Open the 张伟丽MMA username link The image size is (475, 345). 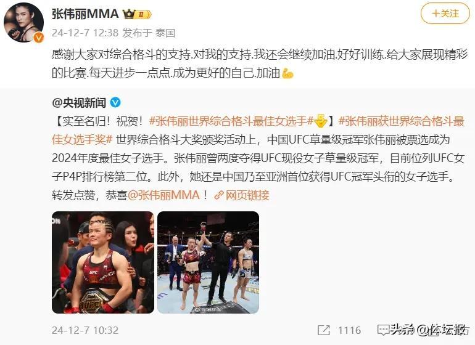[85, 14]
